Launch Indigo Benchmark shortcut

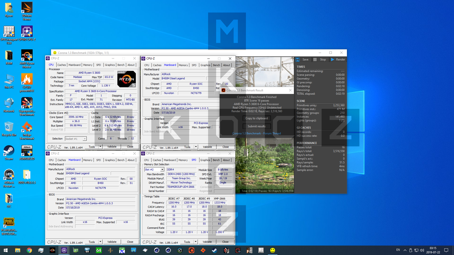pos(27,130)
